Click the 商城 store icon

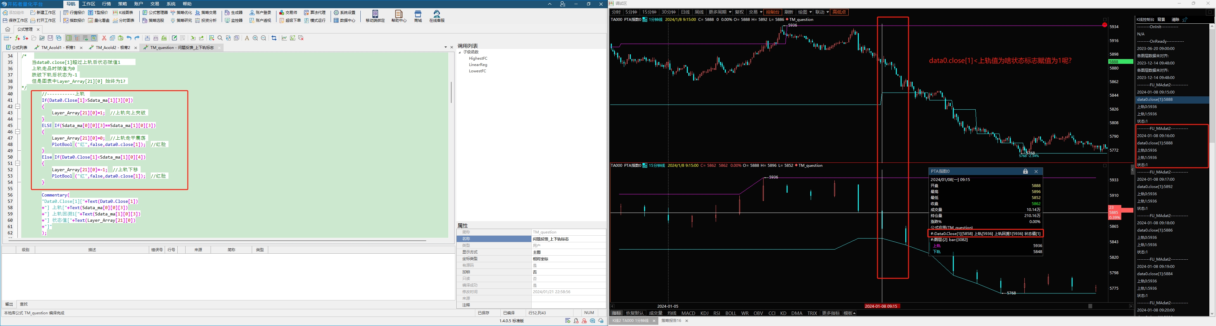tap(418, 16)
